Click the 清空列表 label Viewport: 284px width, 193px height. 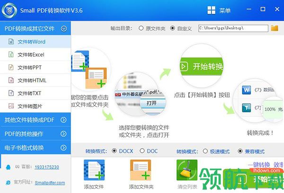click(187, 187)
